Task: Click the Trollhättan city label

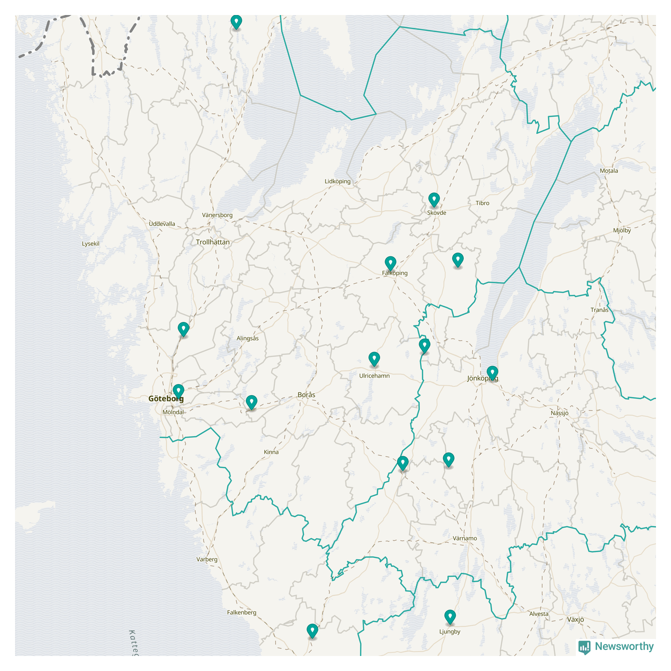Action: 213,242
